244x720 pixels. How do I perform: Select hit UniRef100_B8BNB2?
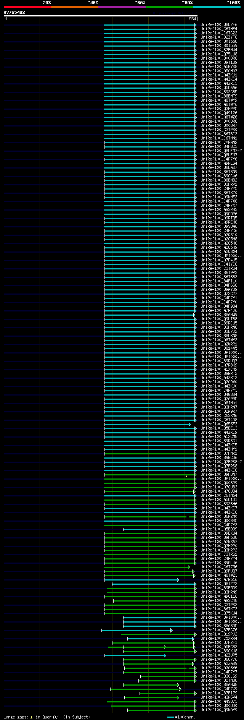pos(219,180)
